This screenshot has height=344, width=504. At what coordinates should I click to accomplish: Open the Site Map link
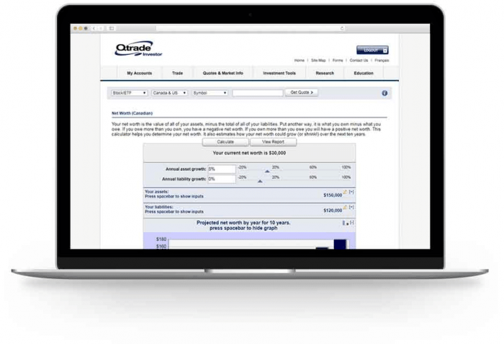click(x=318, y=61)
